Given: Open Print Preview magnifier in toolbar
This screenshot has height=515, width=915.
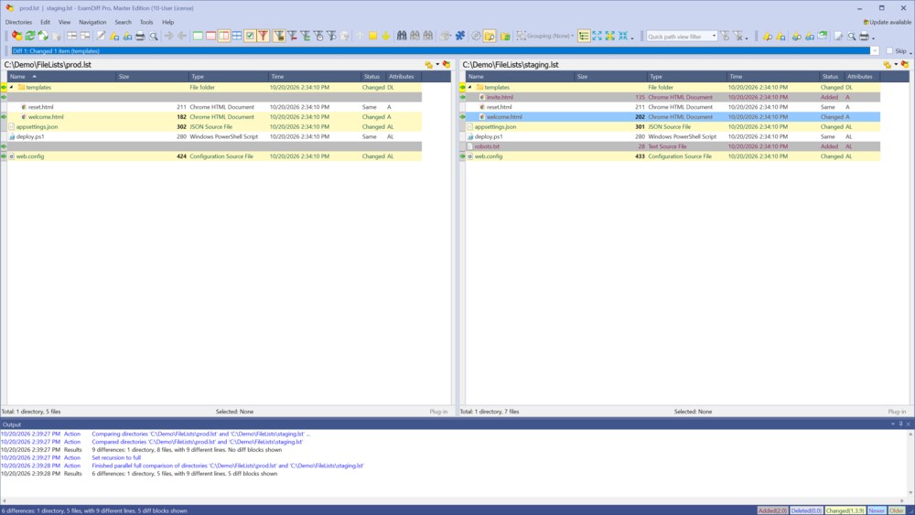Looking at the screenshot, I should pos(154,37).
